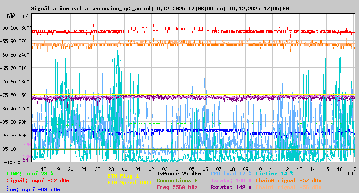
Task: Click the cyan Airtime legend label
Action: (x=274, y=174)
